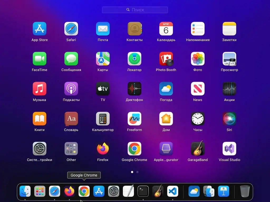The height and width of the screenshot is (202, 270).
Task: Open Google Chrome in Launchpad grid
Action: click(134, 149)
